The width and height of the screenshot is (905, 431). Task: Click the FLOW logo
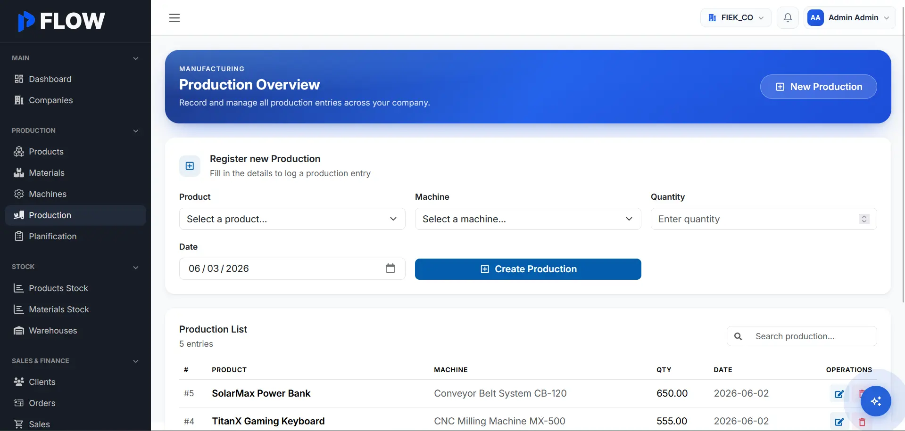tap(61, 21)
